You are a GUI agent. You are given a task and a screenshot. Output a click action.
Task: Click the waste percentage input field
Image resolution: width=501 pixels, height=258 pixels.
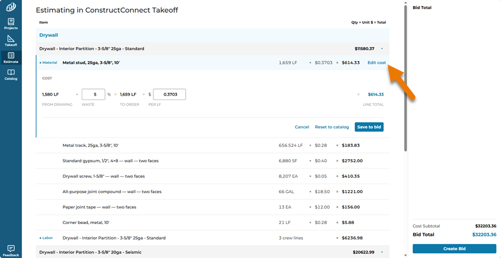coord(93,95)
